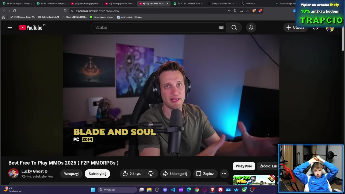Click the magnifier search button

(234, 27)
